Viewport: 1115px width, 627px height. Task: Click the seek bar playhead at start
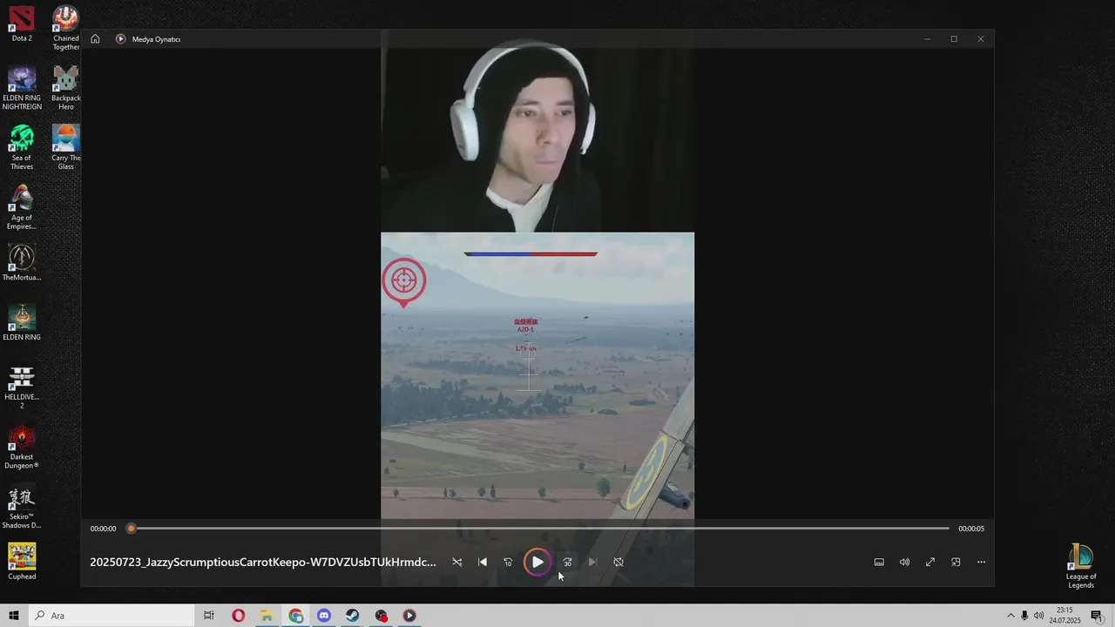(x=132, y=529)
